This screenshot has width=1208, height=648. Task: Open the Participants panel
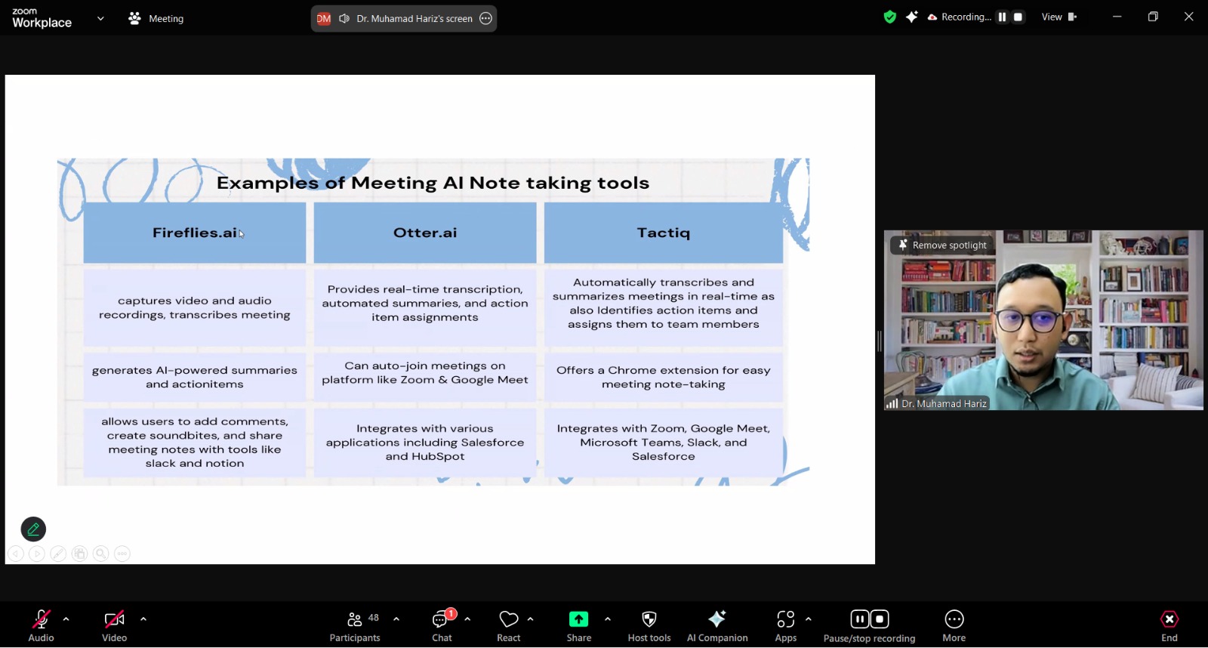[x=355, y=625]
